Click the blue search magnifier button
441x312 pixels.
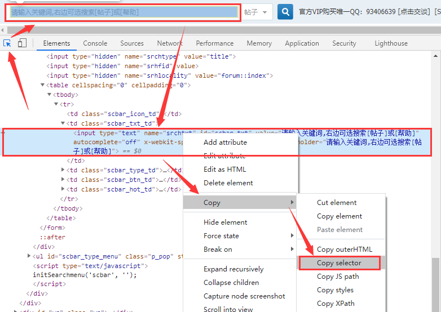tap(285, 11)
